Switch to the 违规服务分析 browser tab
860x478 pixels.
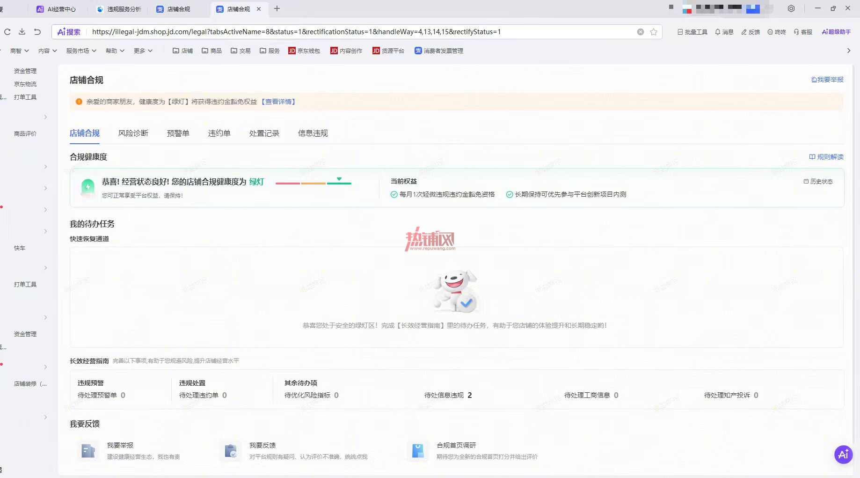point(119,9)
